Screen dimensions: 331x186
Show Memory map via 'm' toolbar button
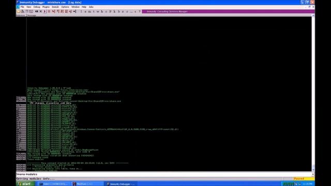[x=89, y=11]
